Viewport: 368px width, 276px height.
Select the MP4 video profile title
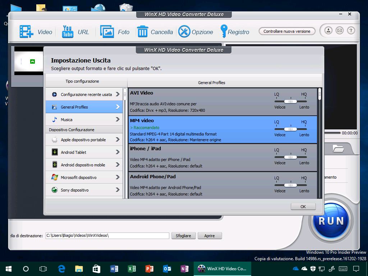click(x=142, y=121)
